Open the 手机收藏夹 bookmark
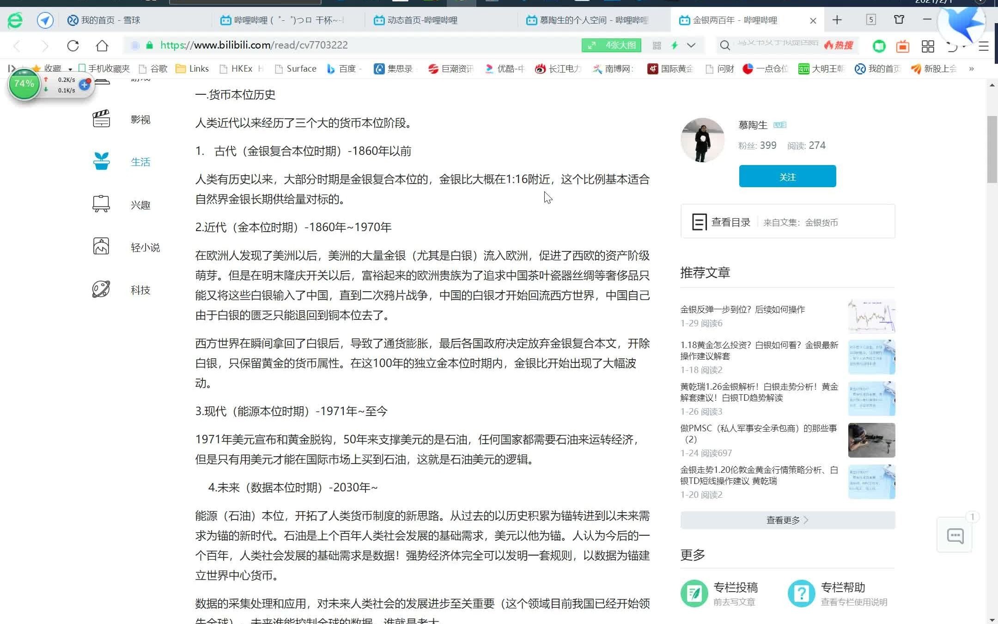 (104, 69)
